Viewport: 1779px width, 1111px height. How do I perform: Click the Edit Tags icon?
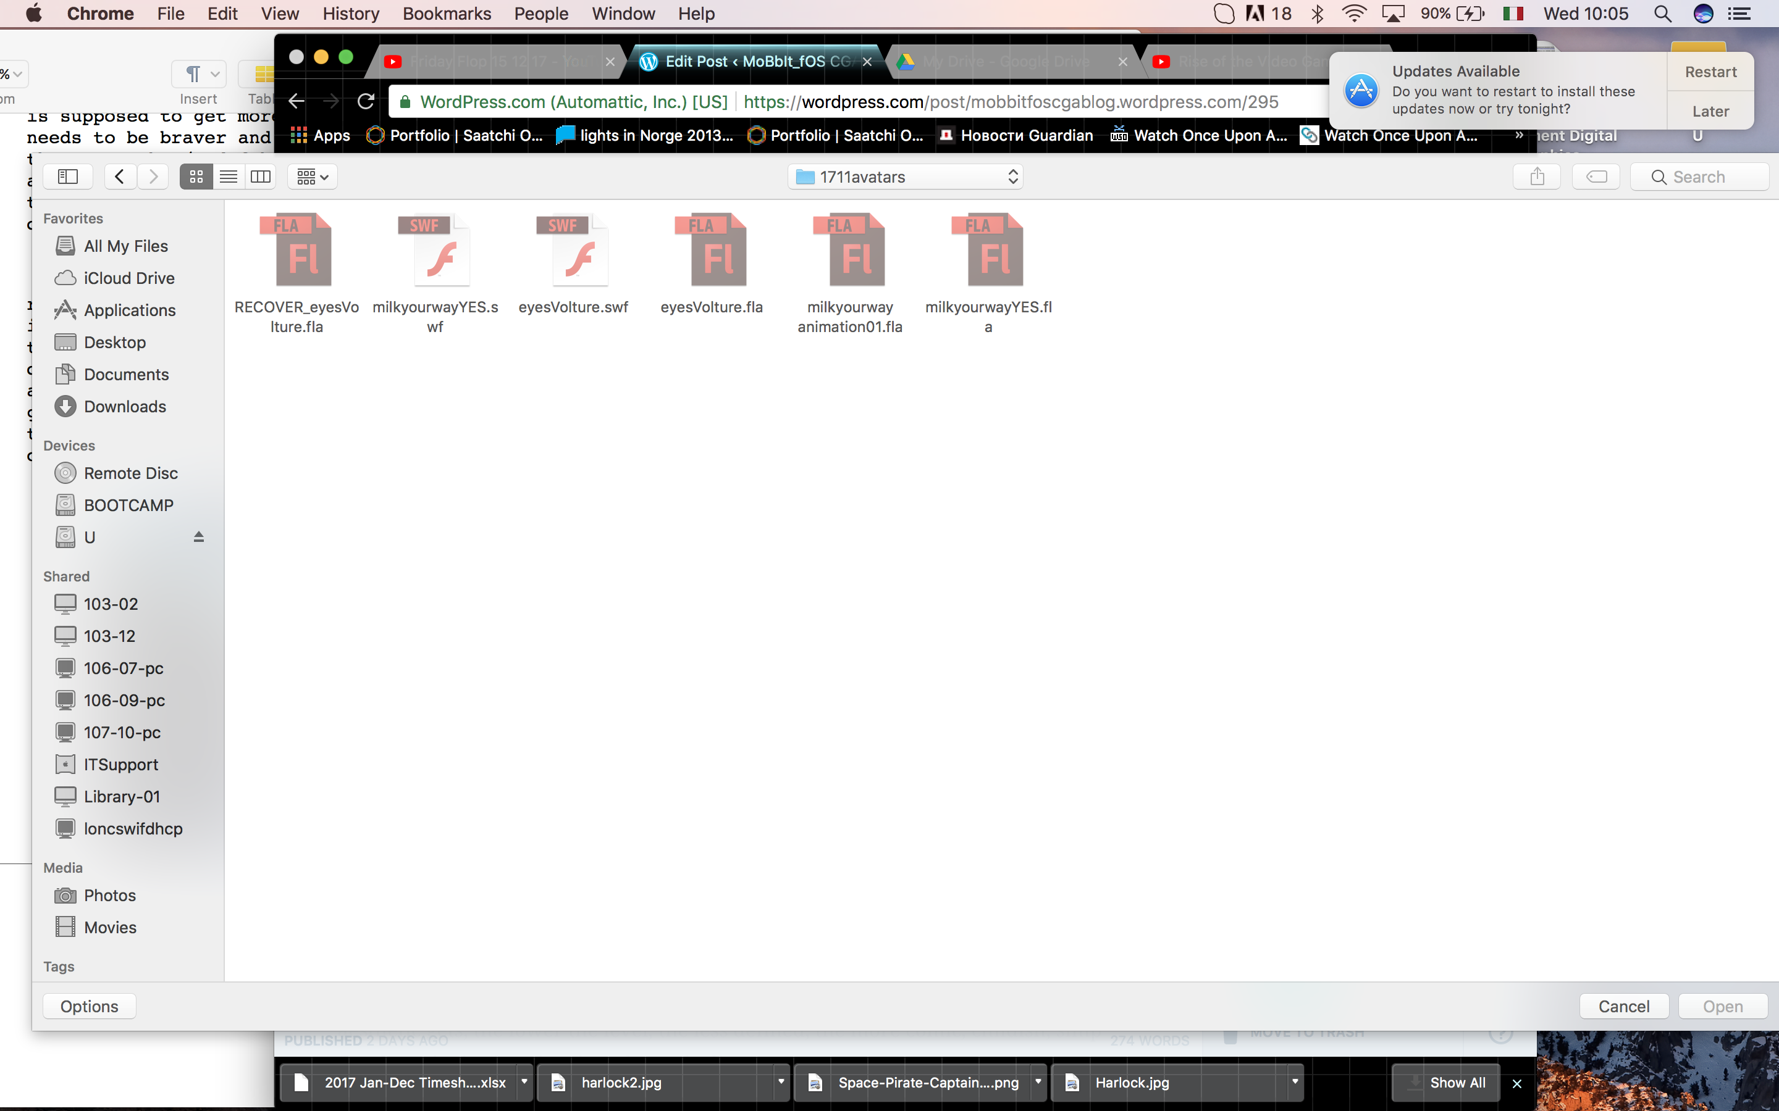(1596, 177)
